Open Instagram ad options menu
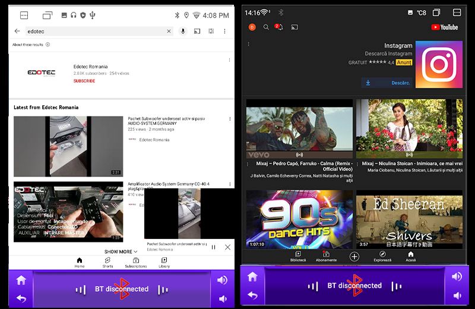475x309 pixels. click(x=248, y=45)
